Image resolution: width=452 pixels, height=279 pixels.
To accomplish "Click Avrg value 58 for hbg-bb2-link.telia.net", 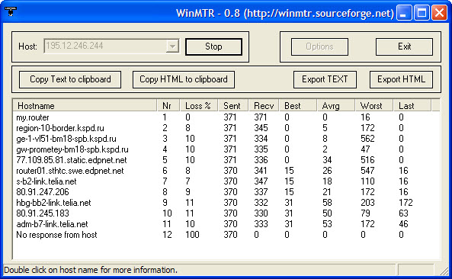I will pos(327,203).
